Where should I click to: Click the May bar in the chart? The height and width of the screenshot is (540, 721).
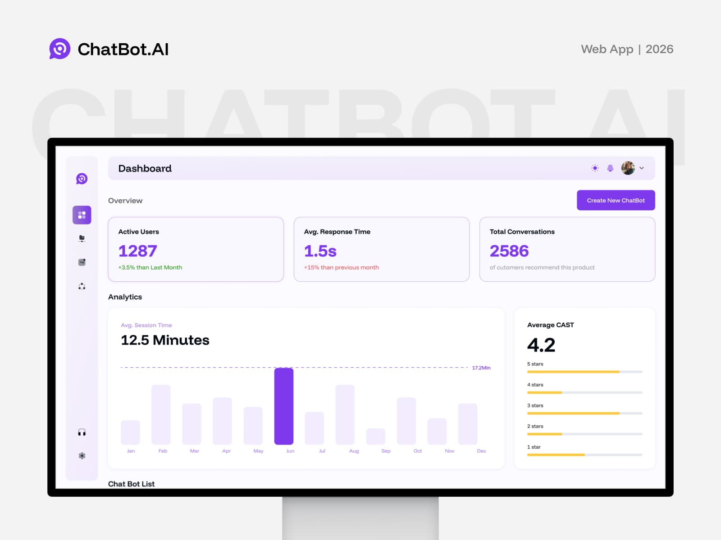click(x=253, y=426)
